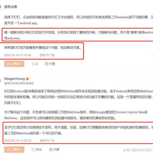Click the 发布于广东 location label
Viewport: 153px width, 153px height.
(47, 141)
